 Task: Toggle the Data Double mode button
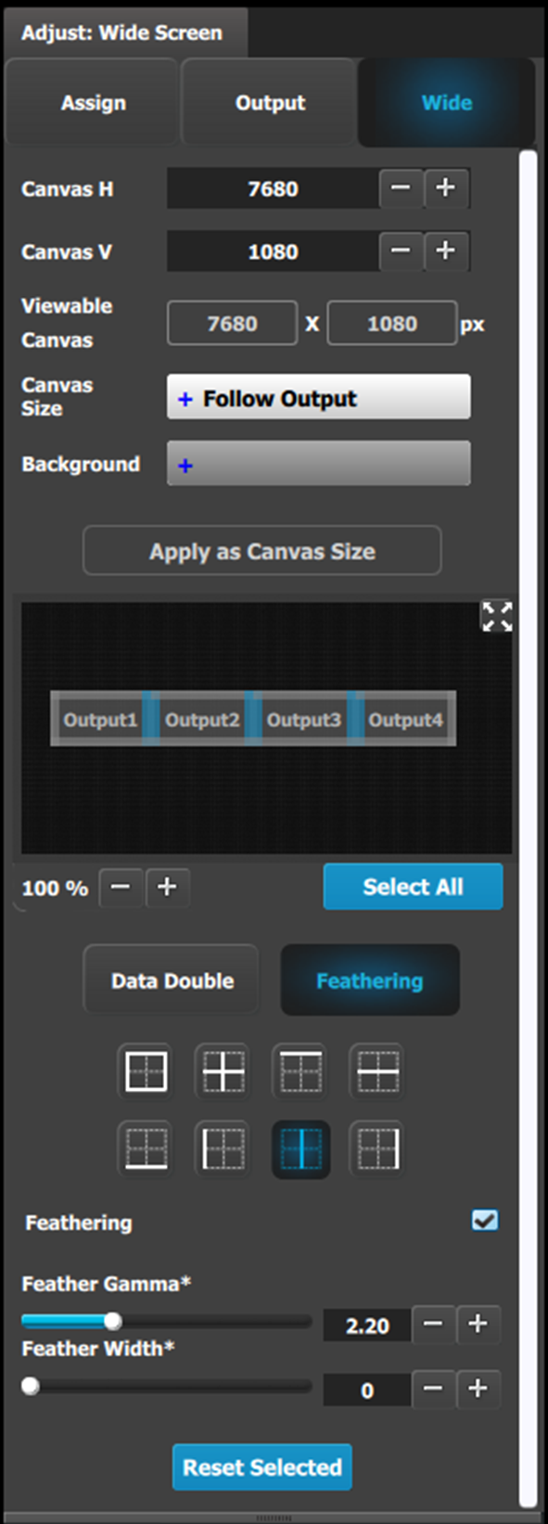[172, 980]
